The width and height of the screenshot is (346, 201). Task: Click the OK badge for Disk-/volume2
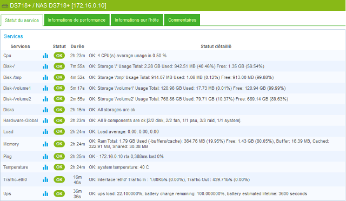[x=59, y=99]
